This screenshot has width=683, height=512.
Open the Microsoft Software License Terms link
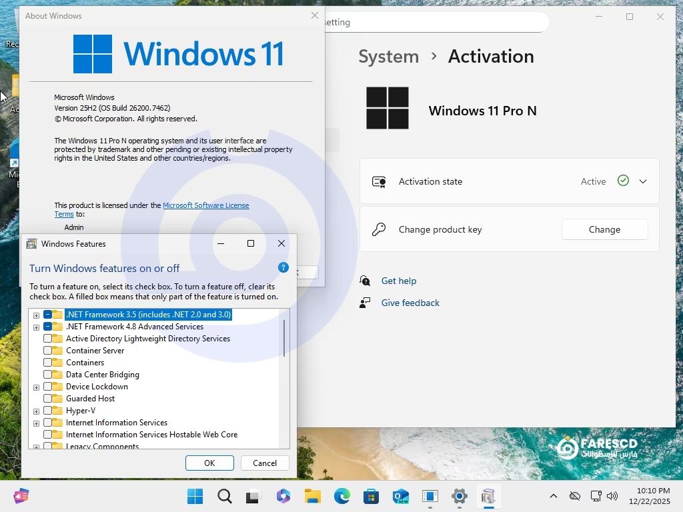[x=205, y=205]
